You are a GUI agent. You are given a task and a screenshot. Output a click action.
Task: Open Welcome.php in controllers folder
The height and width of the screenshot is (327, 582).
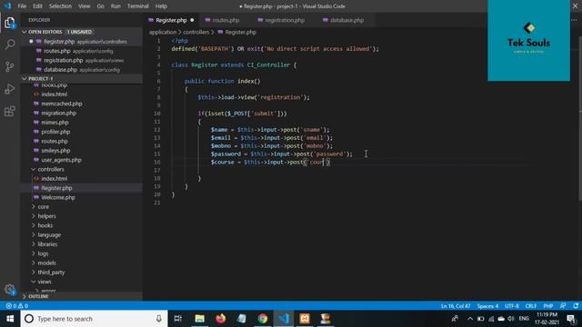click(58, 197)
